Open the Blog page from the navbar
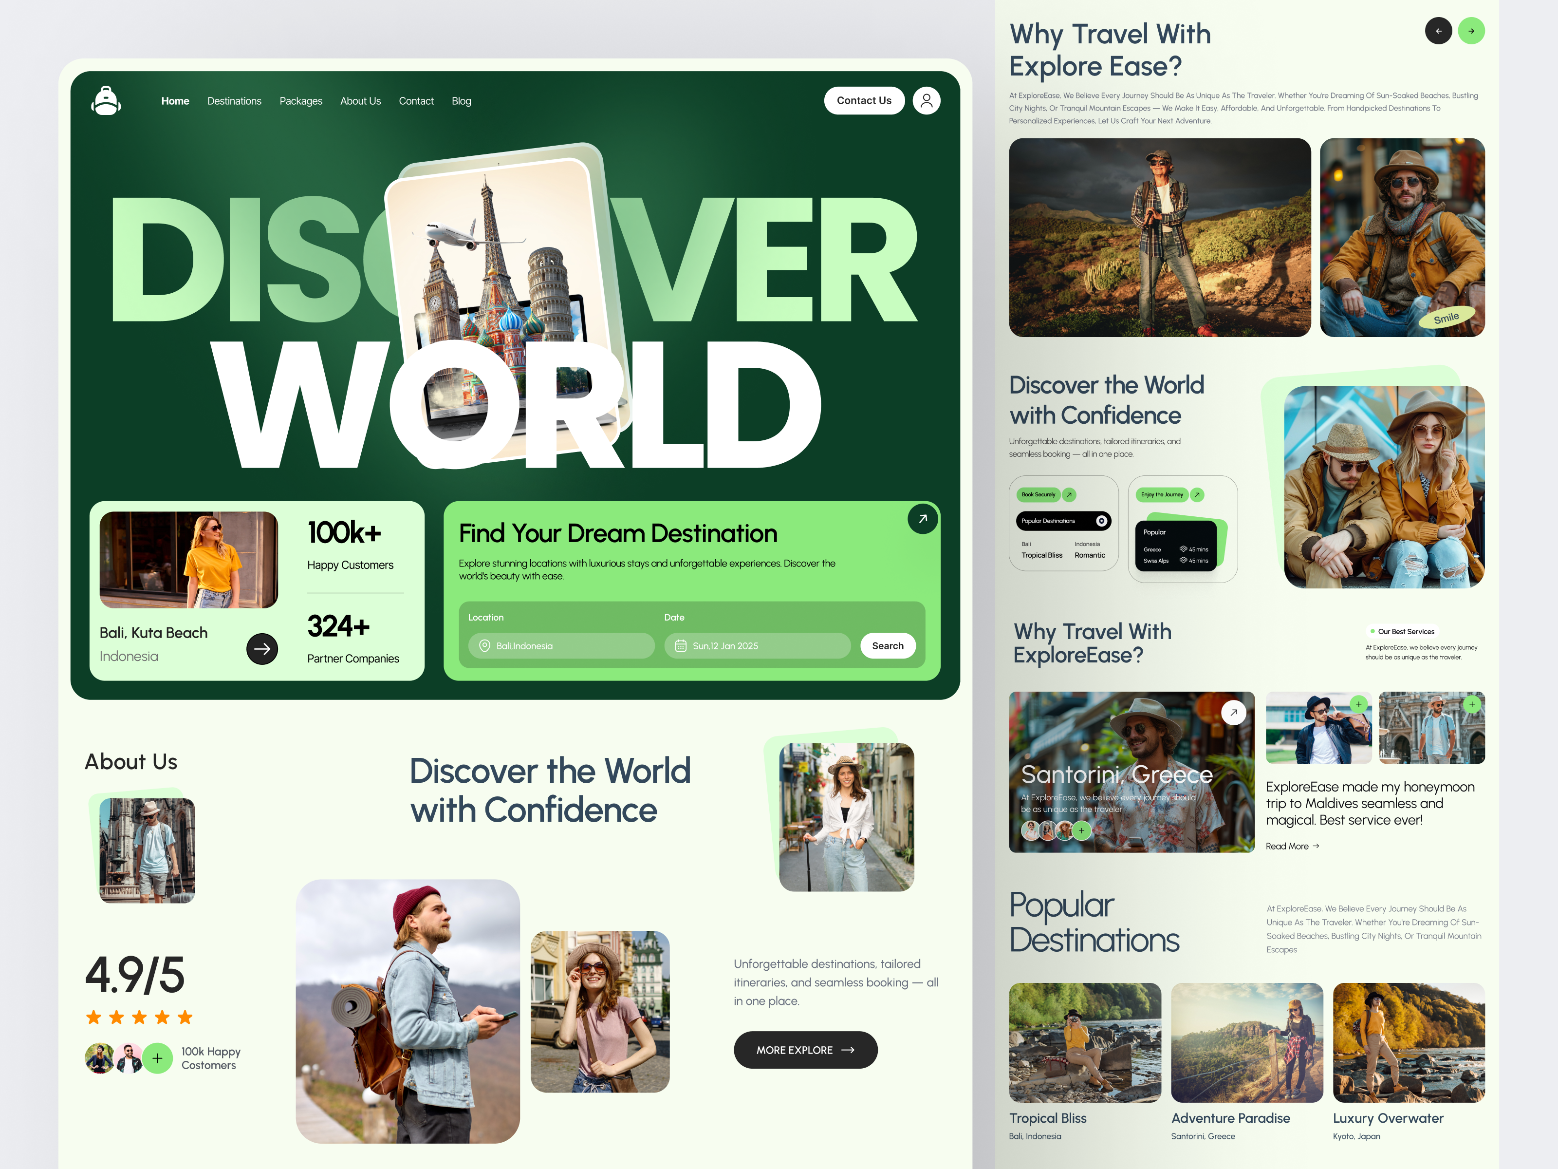Image resolution: width=1558 pixels, height=1169 pixels. tap(462, 101)
